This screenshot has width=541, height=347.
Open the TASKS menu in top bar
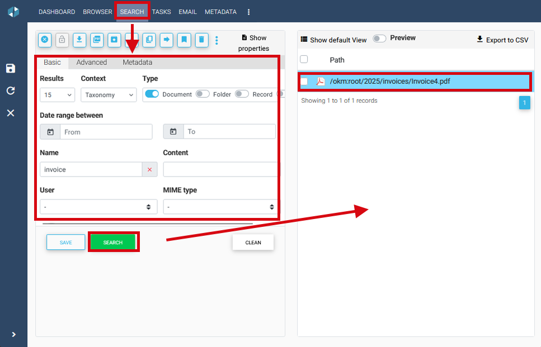point(161,12)
